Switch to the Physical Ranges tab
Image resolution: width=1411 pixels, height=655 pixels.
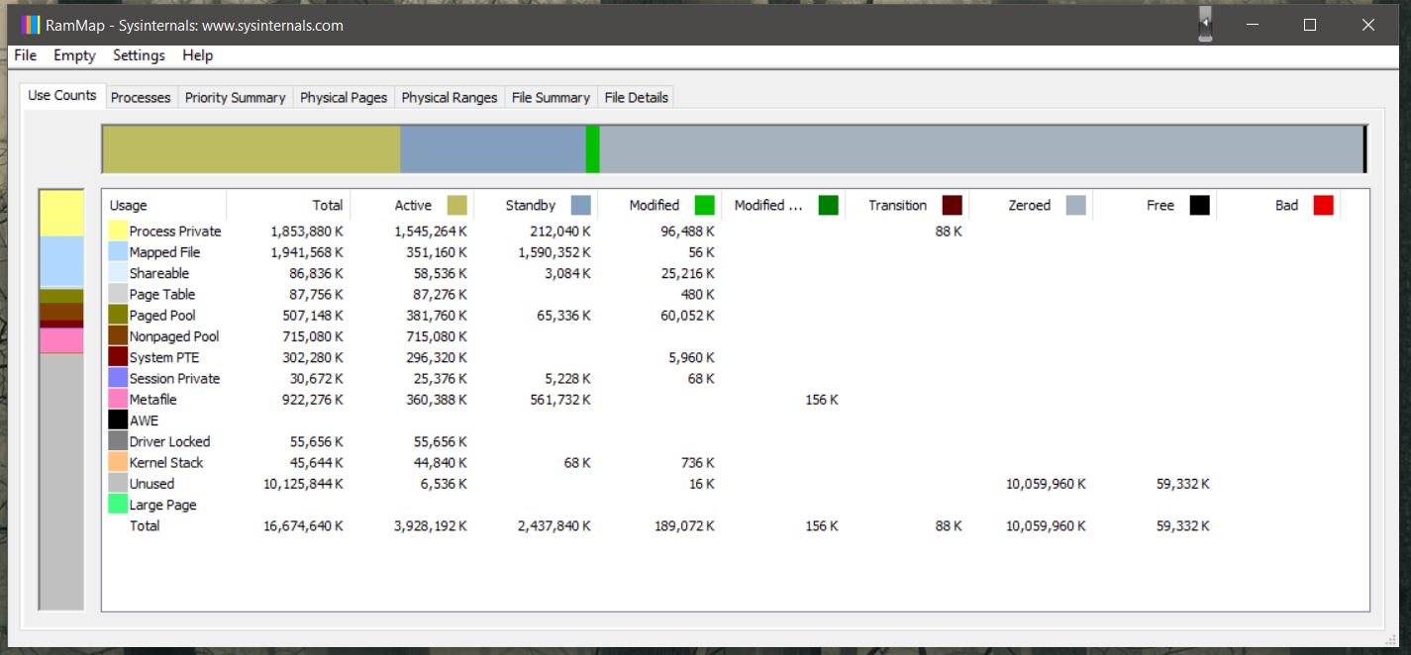(x=450, y=97)
